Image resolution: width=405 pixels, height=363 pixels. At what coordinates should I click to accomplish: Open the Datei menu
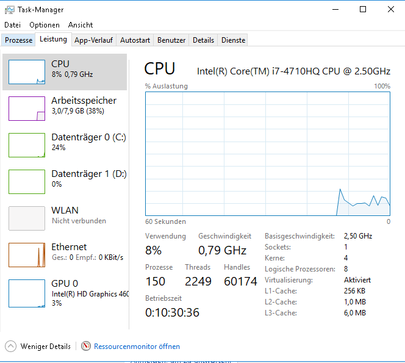12,25
